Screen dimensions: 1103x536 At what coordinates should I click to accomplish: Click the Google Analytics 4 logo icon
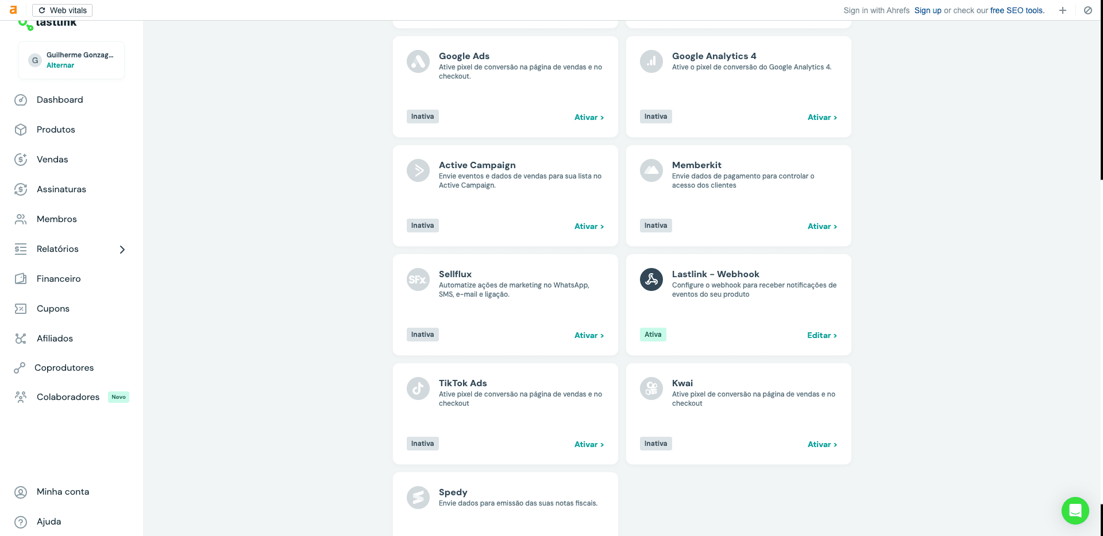pos(651,61)
